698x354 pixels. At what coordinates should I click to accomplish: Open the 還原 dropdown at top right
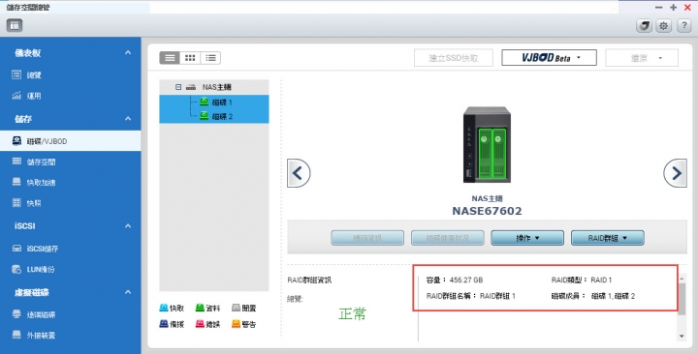(x=642, y=58)
